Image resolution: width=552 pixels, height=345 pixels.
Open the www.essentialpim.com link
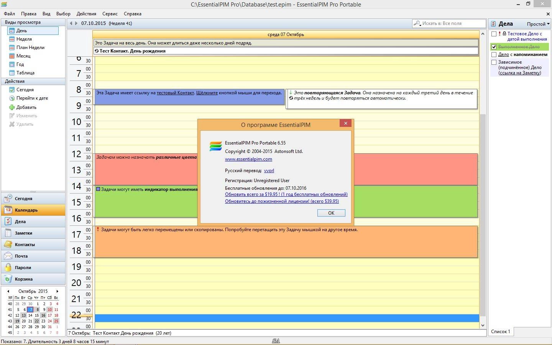click(248, 159)
